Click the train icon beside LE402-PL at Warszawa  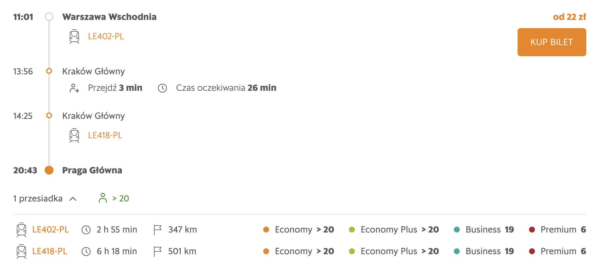click(74, 37)
